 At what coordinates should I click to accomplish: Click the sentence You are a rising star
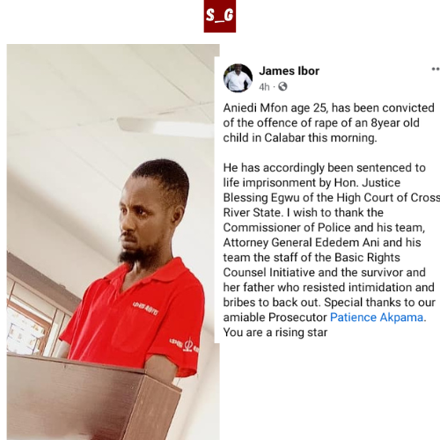coord(275,333)
